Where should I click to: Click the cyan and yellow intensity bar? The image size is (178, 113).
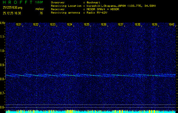click(91, 111)
